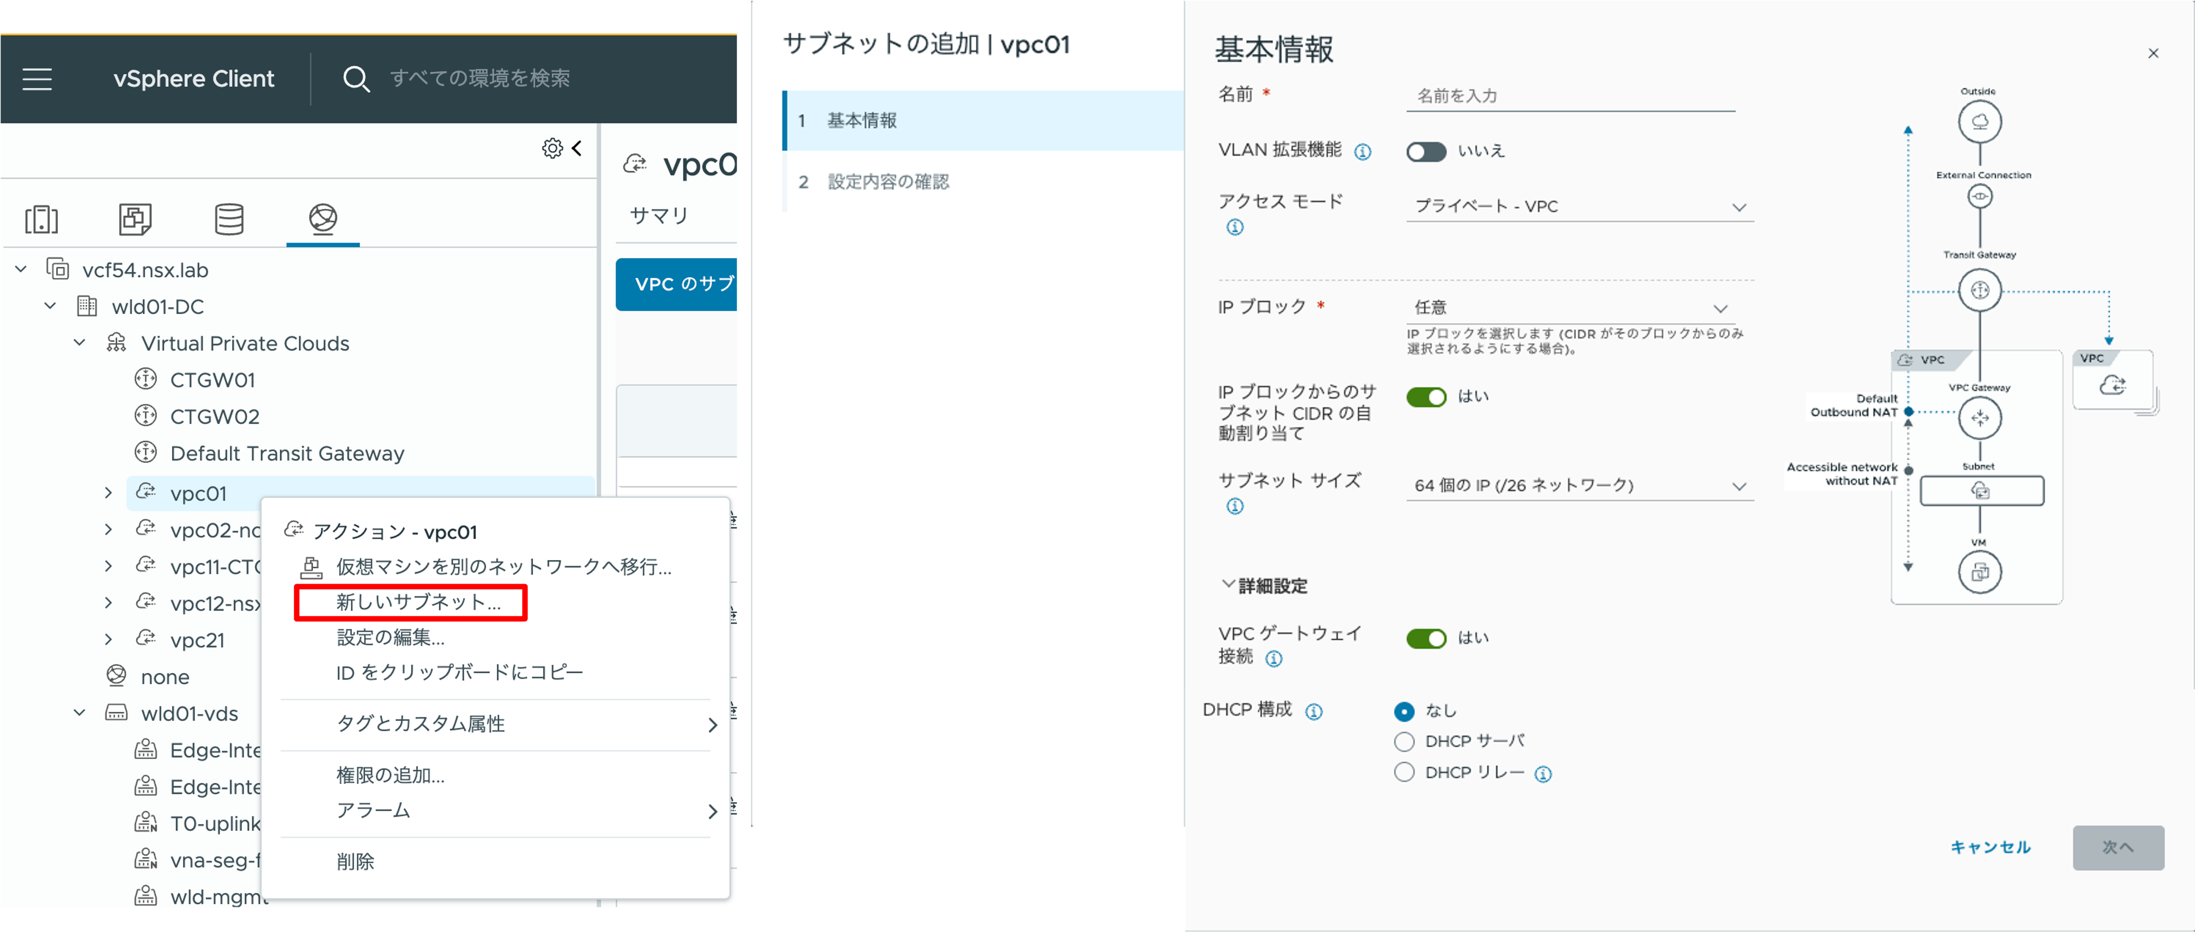Collapse the vcf54.nsx.lab tree node

[x=21, y=269]
